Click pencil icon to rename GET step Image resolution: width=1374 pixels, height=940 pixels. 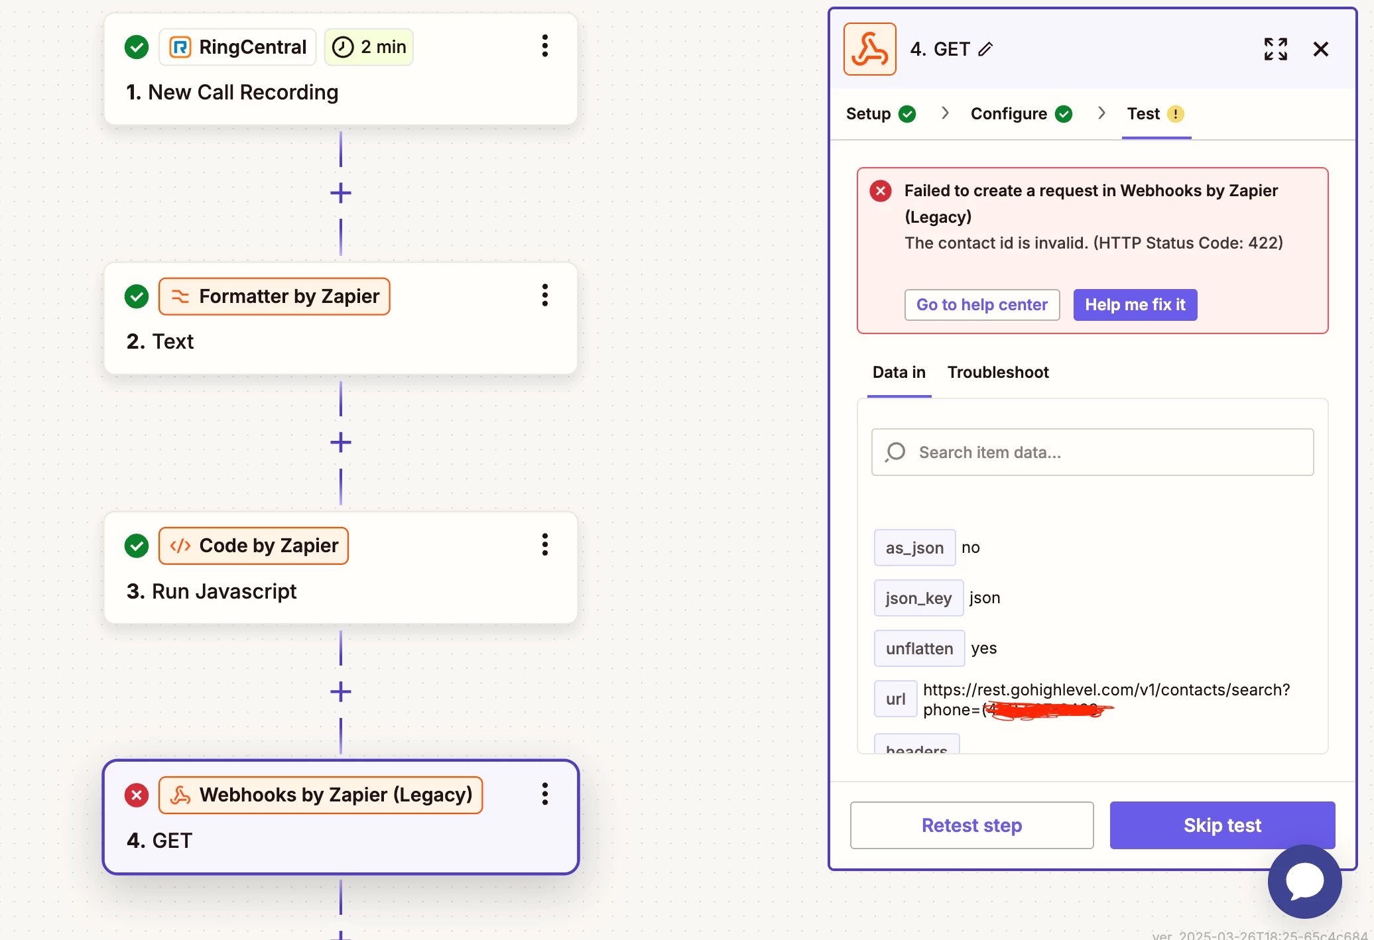tap(986, 49)
